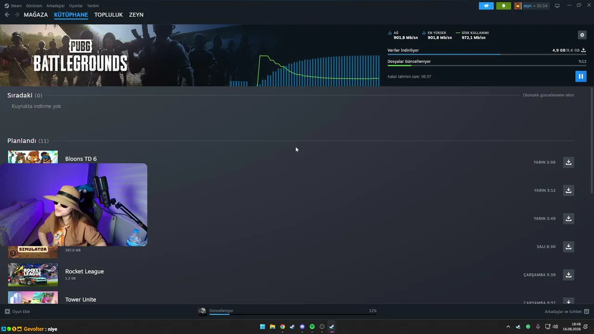Open Steam announcements megaphone button

point(486,6)
